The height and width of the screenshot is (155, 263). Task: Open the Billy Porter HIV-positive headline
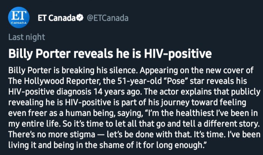coord(110,54)
